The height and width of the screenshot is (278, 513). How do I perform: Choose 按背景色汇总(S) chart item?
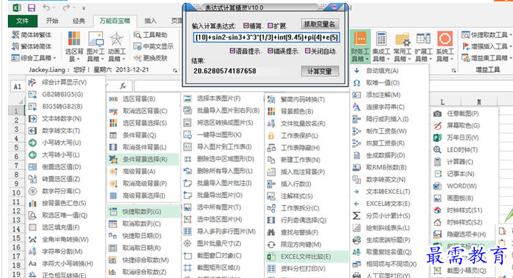[x=57, y=203]
